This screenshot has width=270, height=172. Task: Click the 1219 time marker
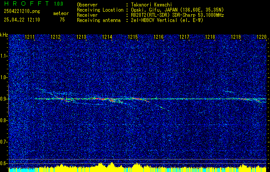(236, 37)
